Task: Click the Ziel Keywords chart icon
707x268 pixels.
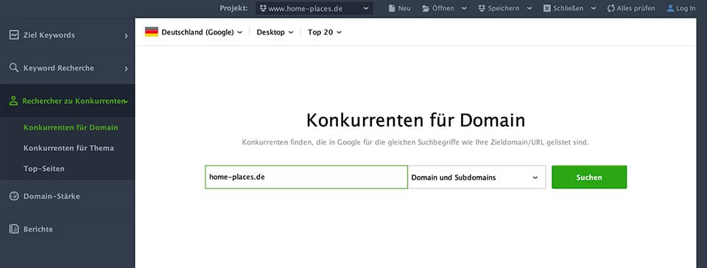Action: [14, 35]
